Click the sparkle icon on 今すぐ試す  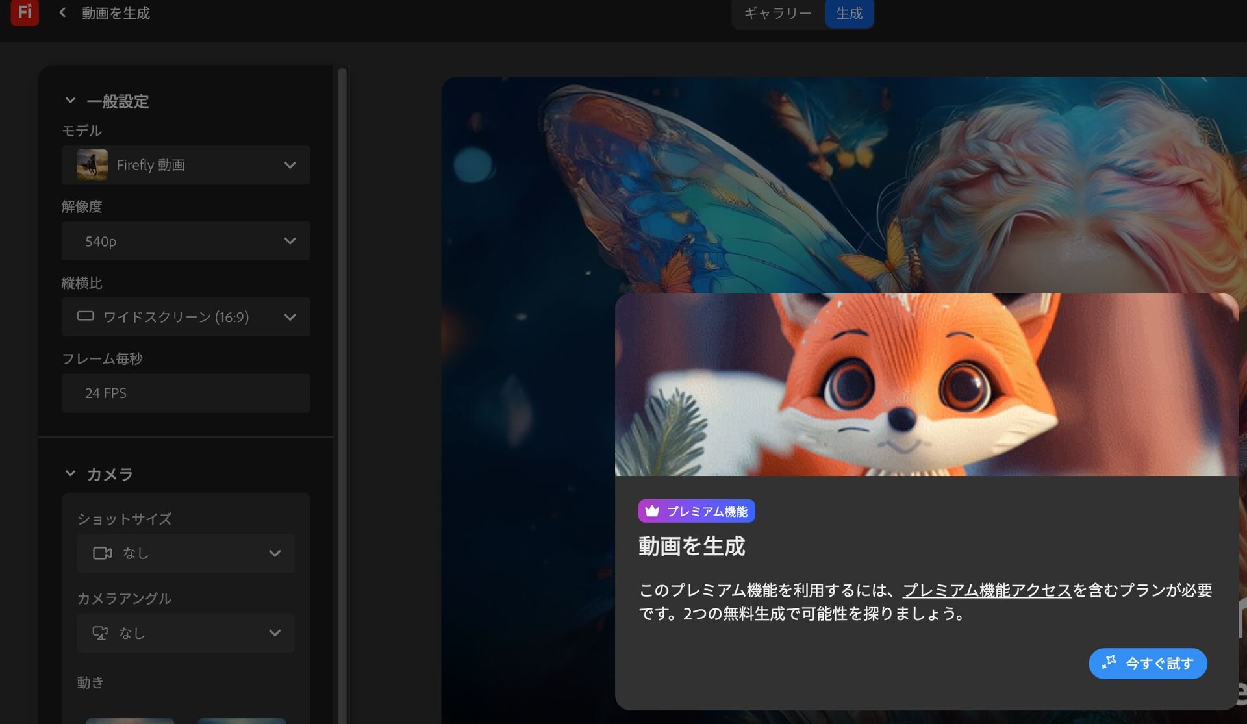[1109, 663]
